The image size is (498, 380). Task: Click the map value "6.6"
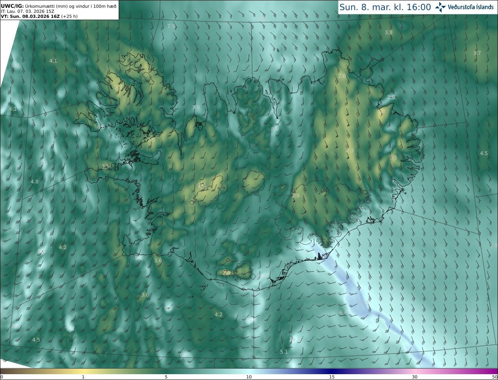click(x=343, y=312)
